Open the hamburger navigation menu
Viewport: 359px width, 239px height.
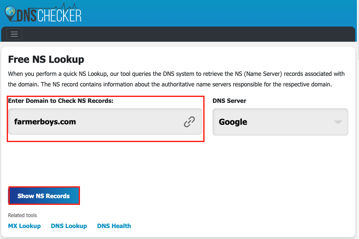coord(14,34)
